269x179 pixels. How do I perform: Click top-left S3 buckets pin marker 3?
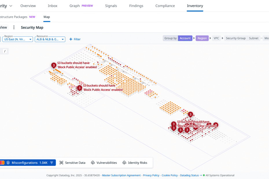point(54,66)
